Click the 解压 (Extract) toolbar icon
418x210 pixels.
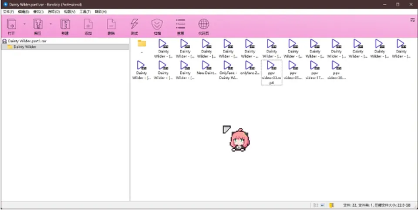point(38,24)
